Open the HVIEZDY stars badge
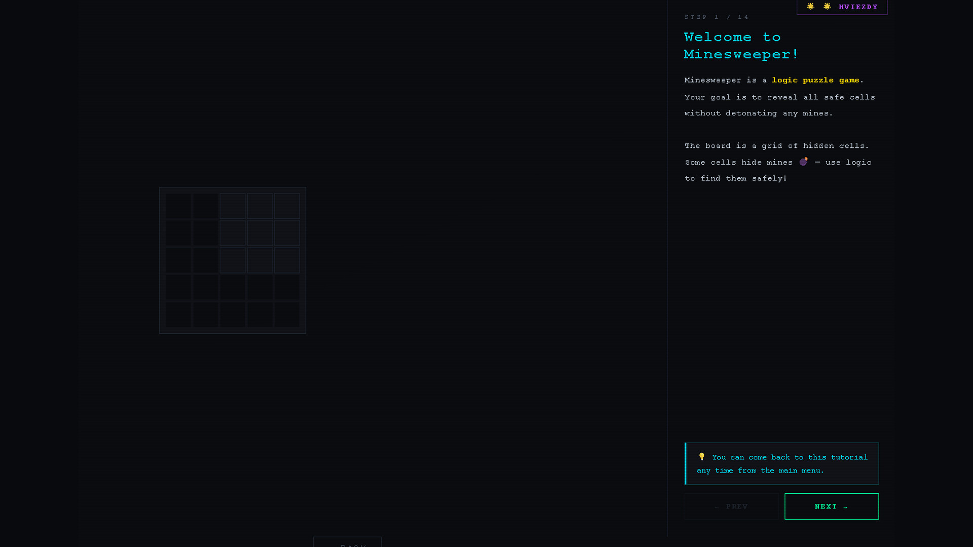This screenshot has width=973, height=547. 842,7
